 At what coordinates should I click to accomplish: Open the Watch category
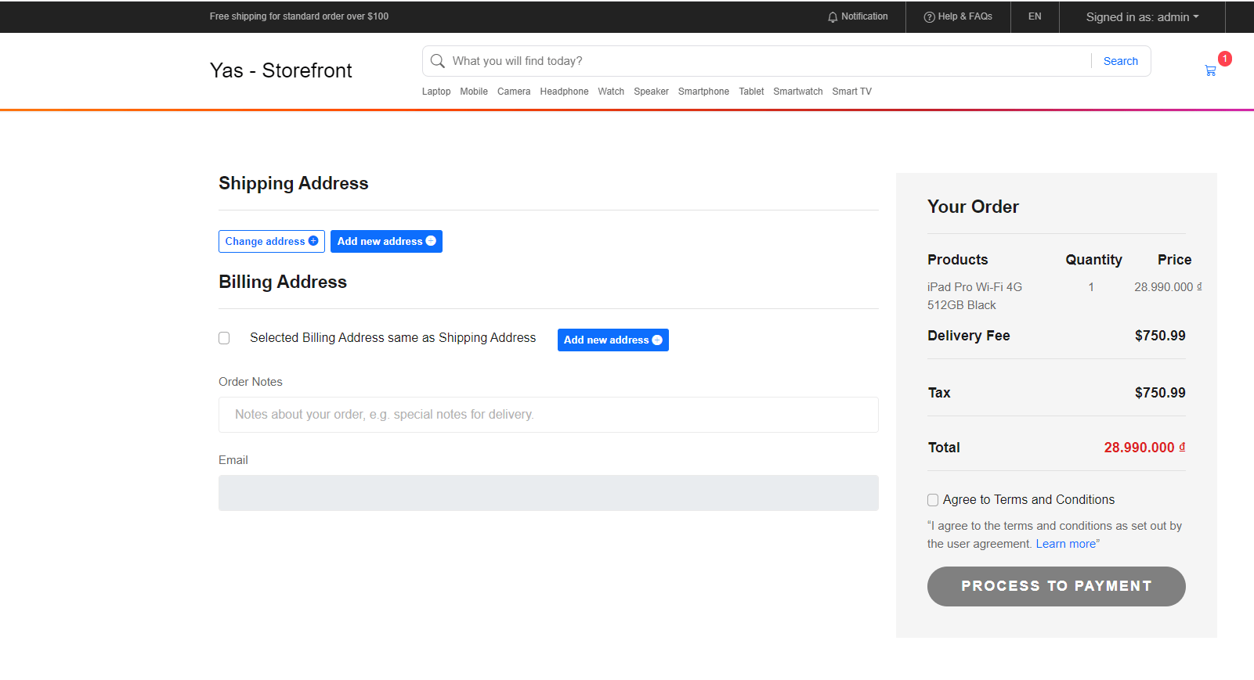point(611,92)
